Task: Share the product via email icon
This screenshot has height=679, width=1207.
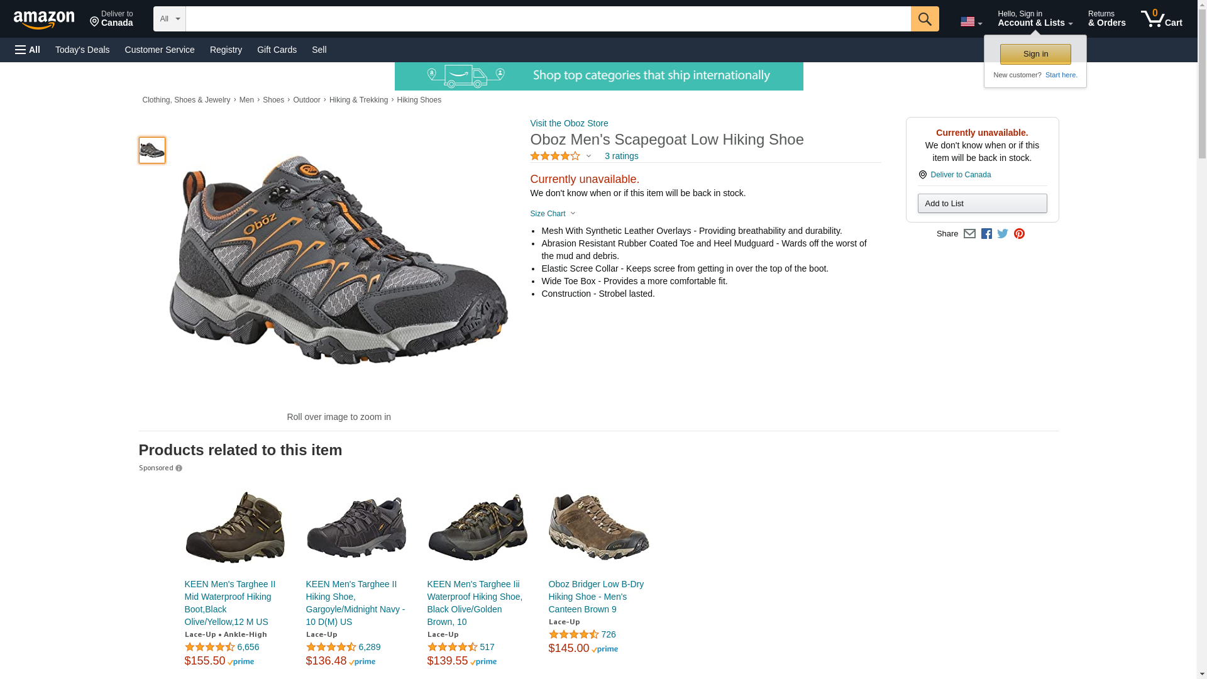Action: 969,234
